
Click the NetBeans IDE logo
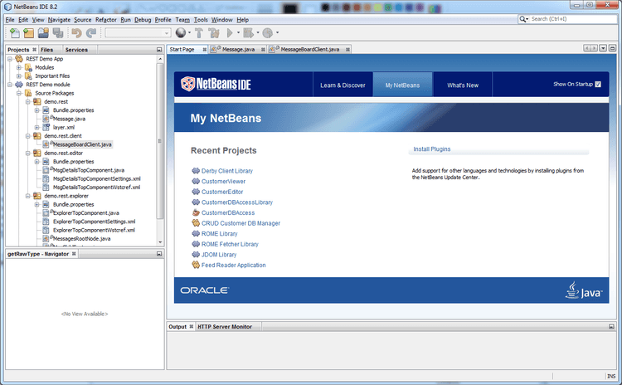pyautogui.click(x=216, y=84)
